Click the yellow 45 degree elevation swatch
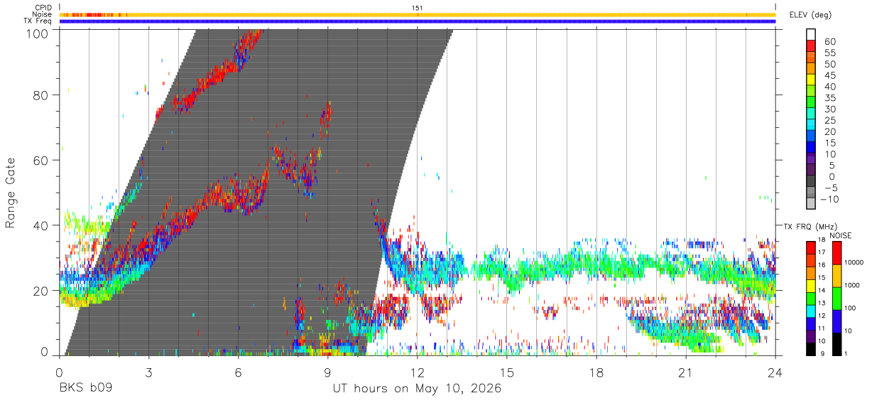This screenshot has width=872, height=403. point(811,80)
